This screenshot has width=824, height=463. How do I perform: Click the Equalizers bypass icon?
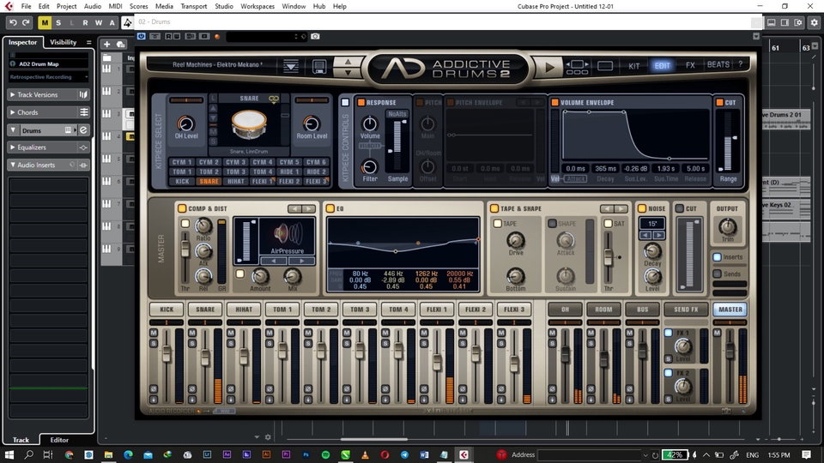coord(83,147)
